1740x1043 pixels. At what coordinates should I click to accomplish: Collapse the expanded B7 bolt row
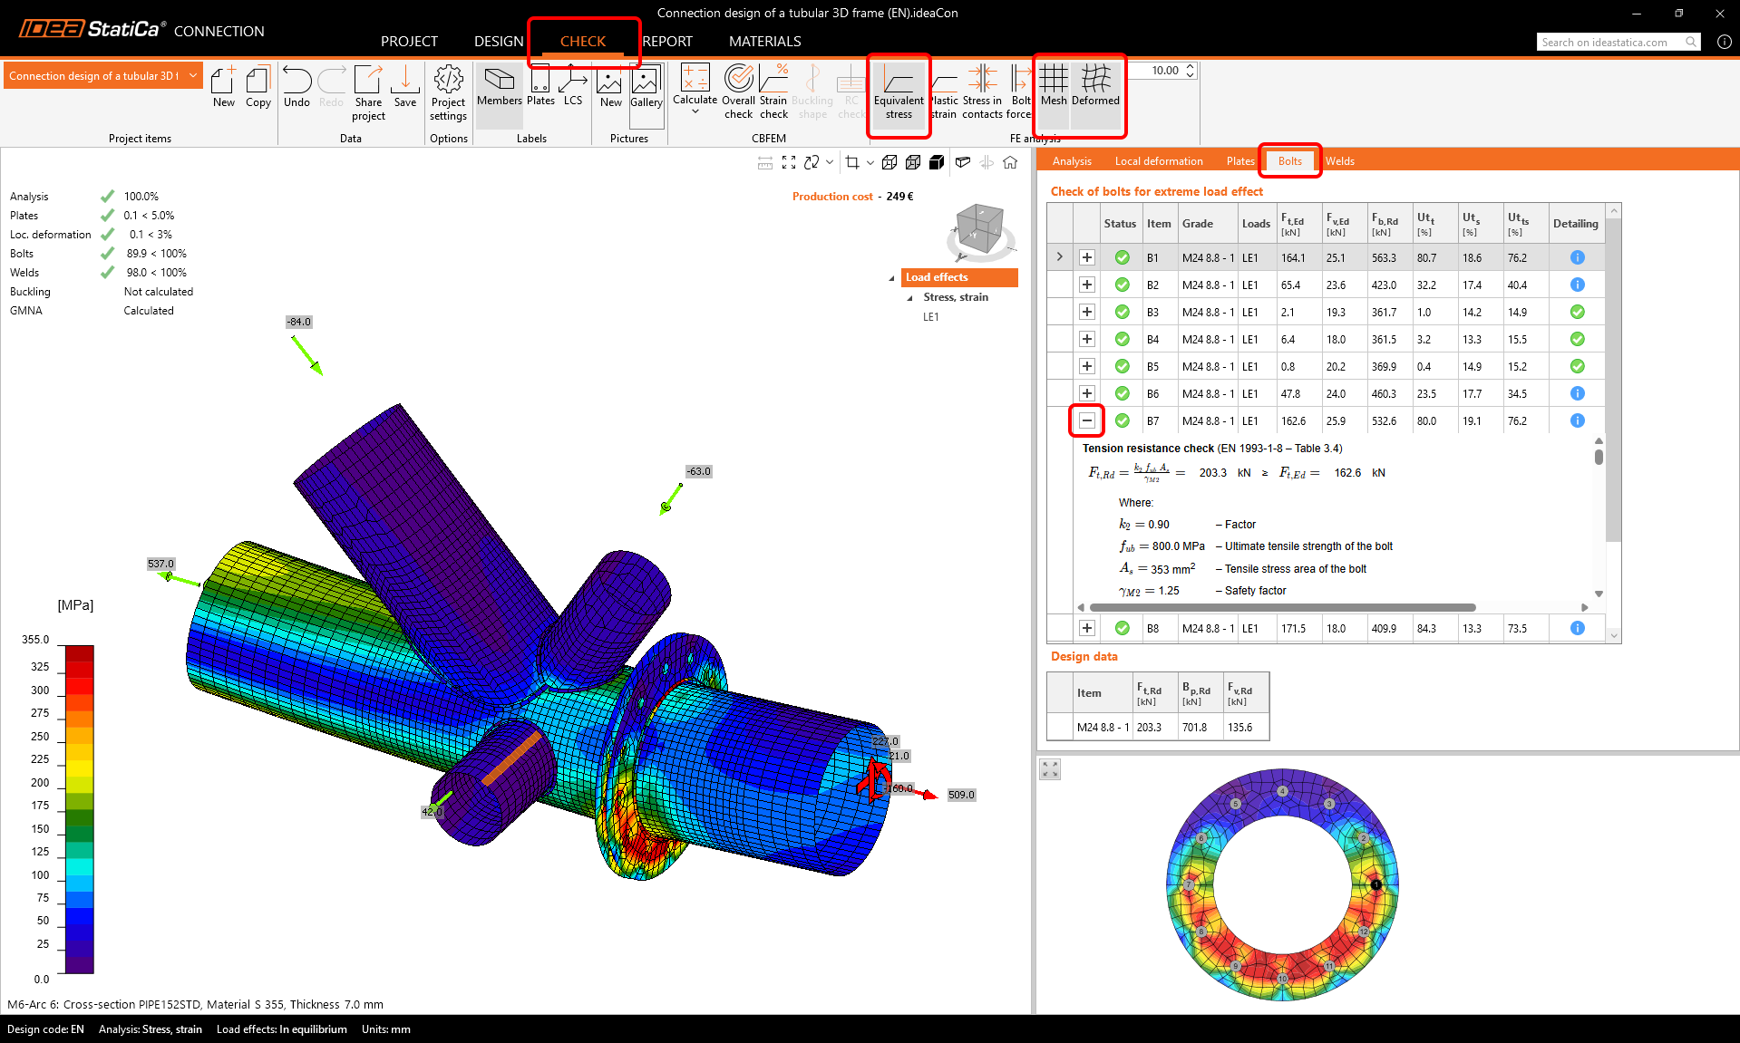(x=1086, y=420)
